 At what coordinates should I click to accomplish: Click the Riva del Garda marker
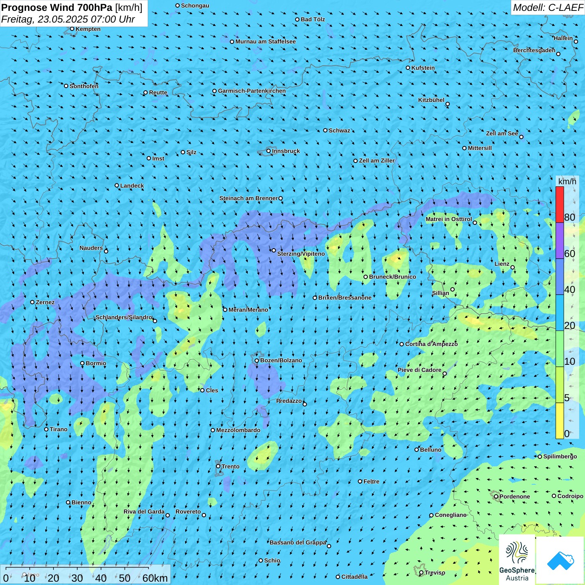pyautogui.click(x=168, y=515)
